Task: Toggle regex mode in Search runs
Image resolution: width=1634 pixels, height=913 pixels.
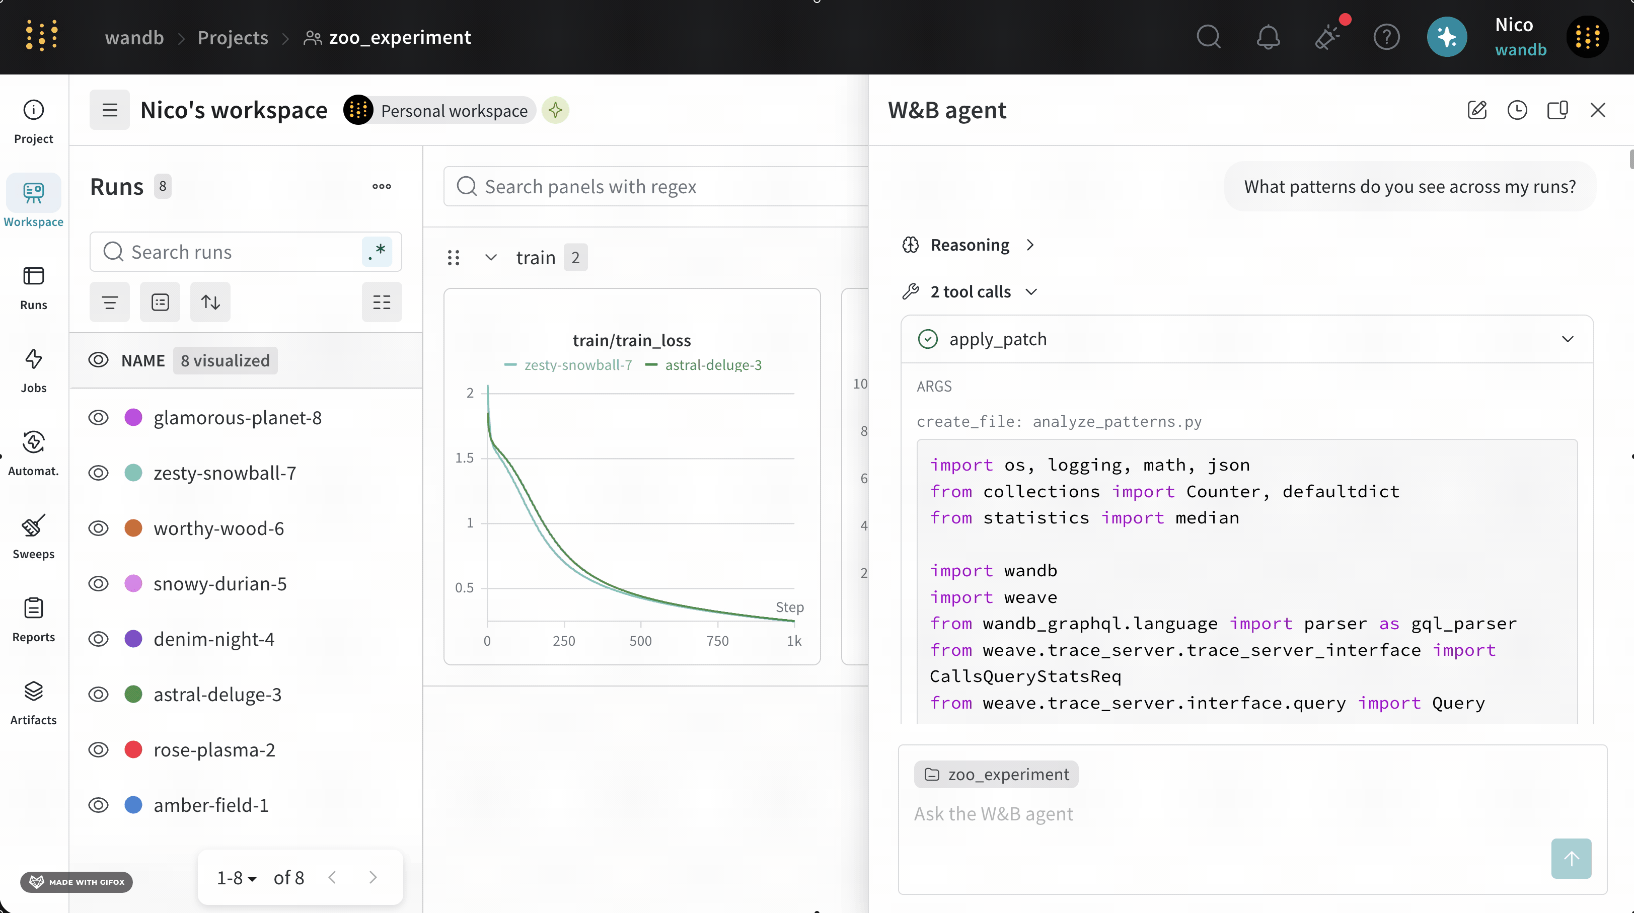Action: pos(377,252)
